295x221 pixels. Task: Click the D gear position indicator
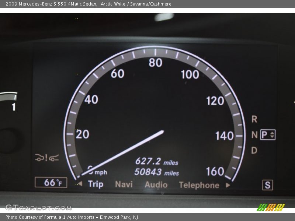pos(254,150)
